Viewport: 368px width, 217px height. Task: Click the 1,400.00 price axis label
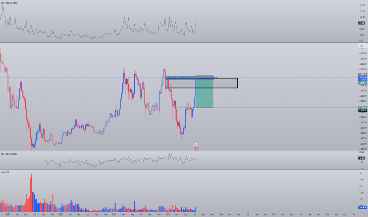362,138
